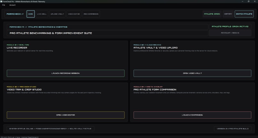Click Module 01 // Real-Time label
The height and width of the screenshot is (138, 258).
pyautogui.click(x=18, y=45)
